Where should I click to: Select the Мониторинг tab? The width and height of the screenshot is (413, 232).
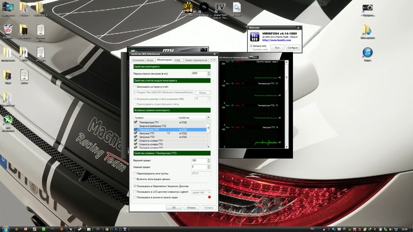tap(165, 60)
